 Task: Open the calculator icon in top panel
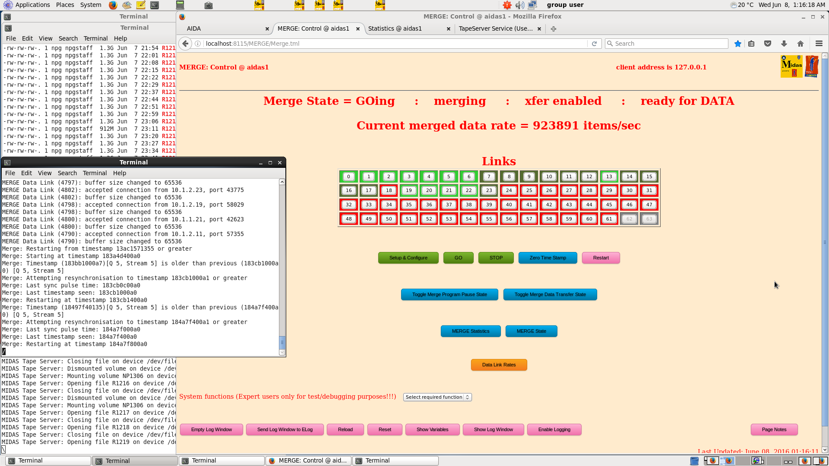(180, 5)
